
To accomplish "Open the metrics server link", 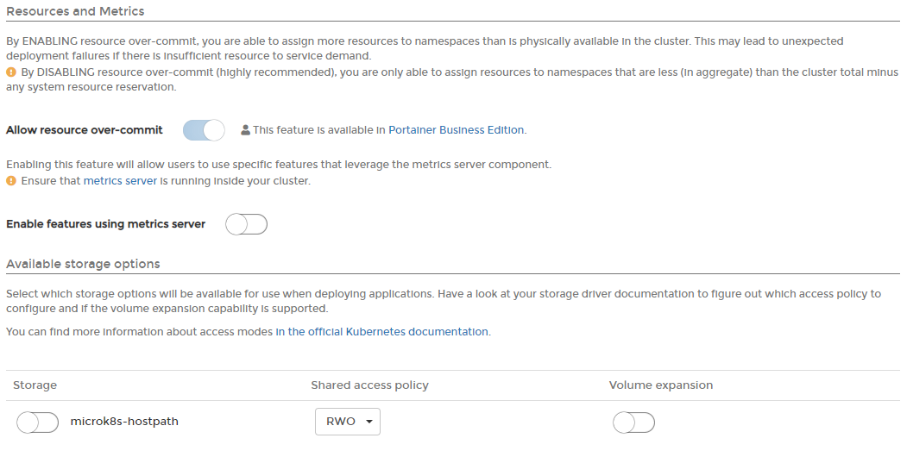I will tap(120, 181).
